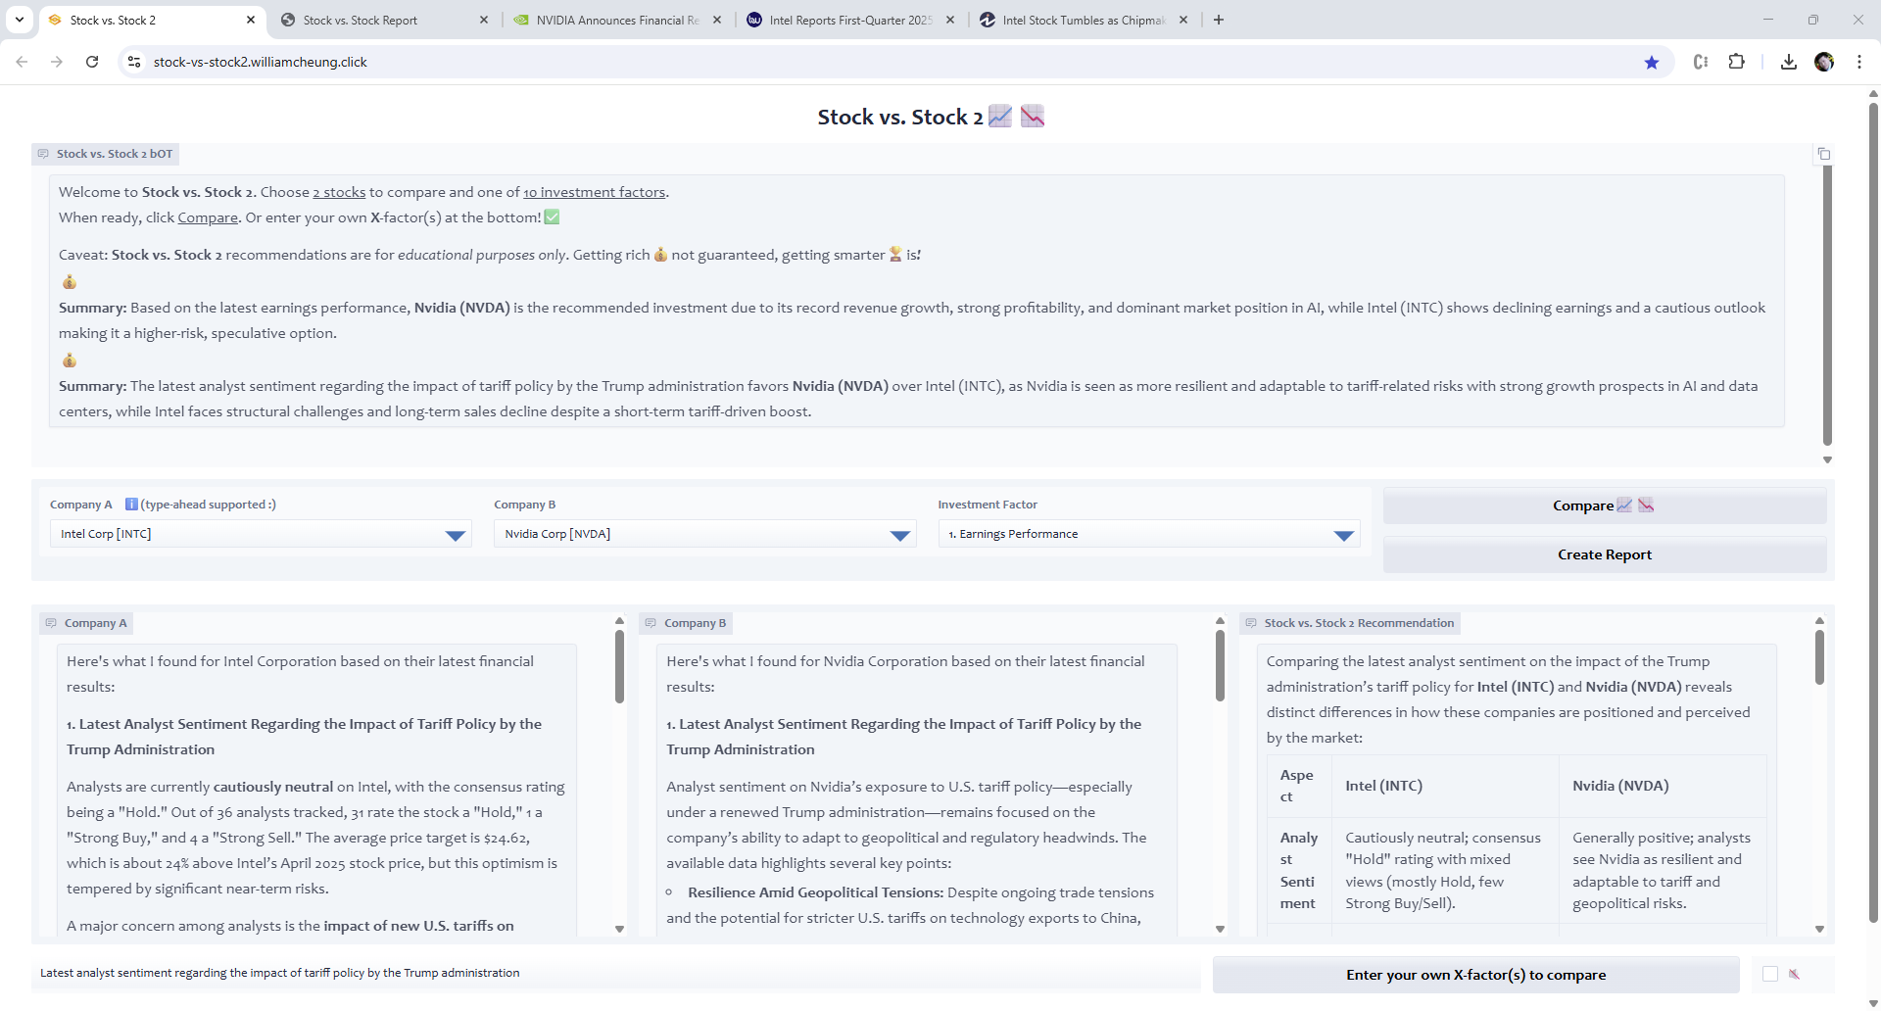The width and height of the screenshot is (1881, 1011).
Task: Open the tab search dropdown arrow
Action: click(x=20, y=20)
